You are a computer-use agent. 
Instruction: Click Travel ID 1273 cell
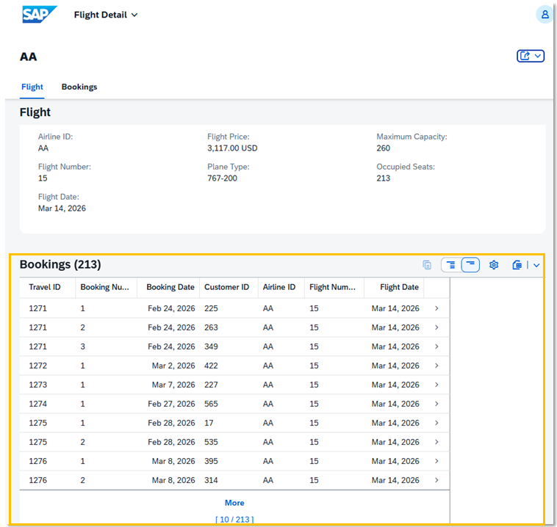tap(37, 385)
